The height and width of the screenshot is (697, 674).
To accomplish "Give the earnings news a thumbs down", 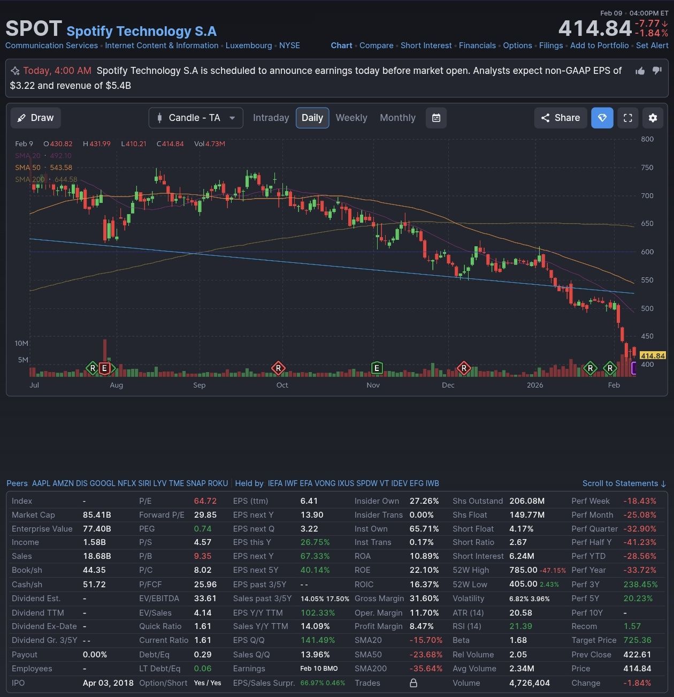I will 657,71.
